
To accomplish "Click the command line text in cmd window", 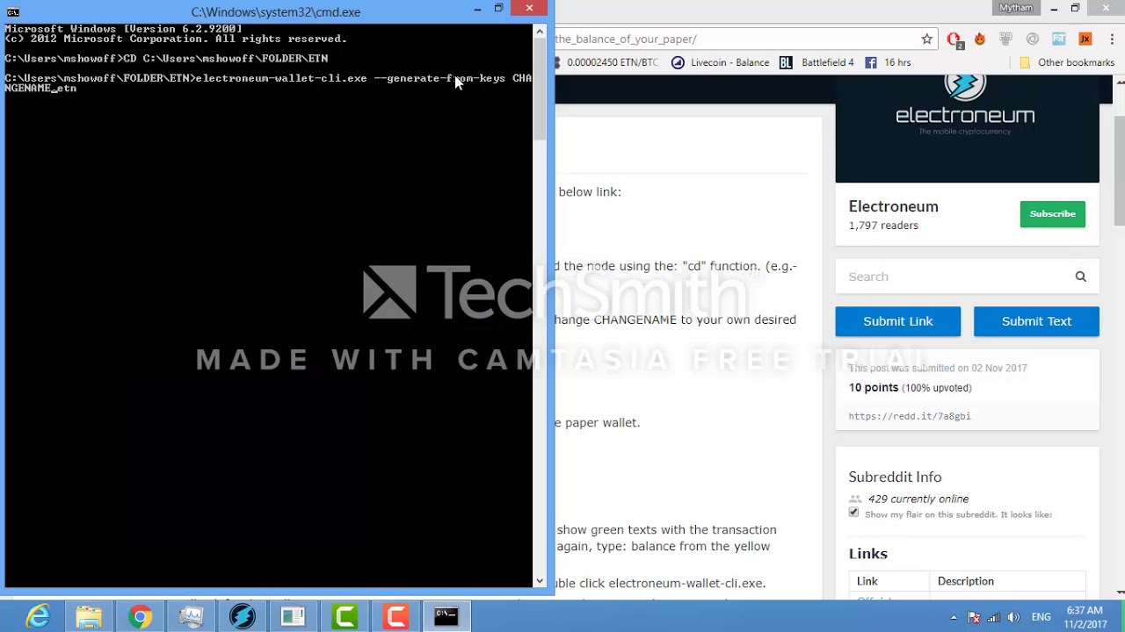I will point(268,83).
